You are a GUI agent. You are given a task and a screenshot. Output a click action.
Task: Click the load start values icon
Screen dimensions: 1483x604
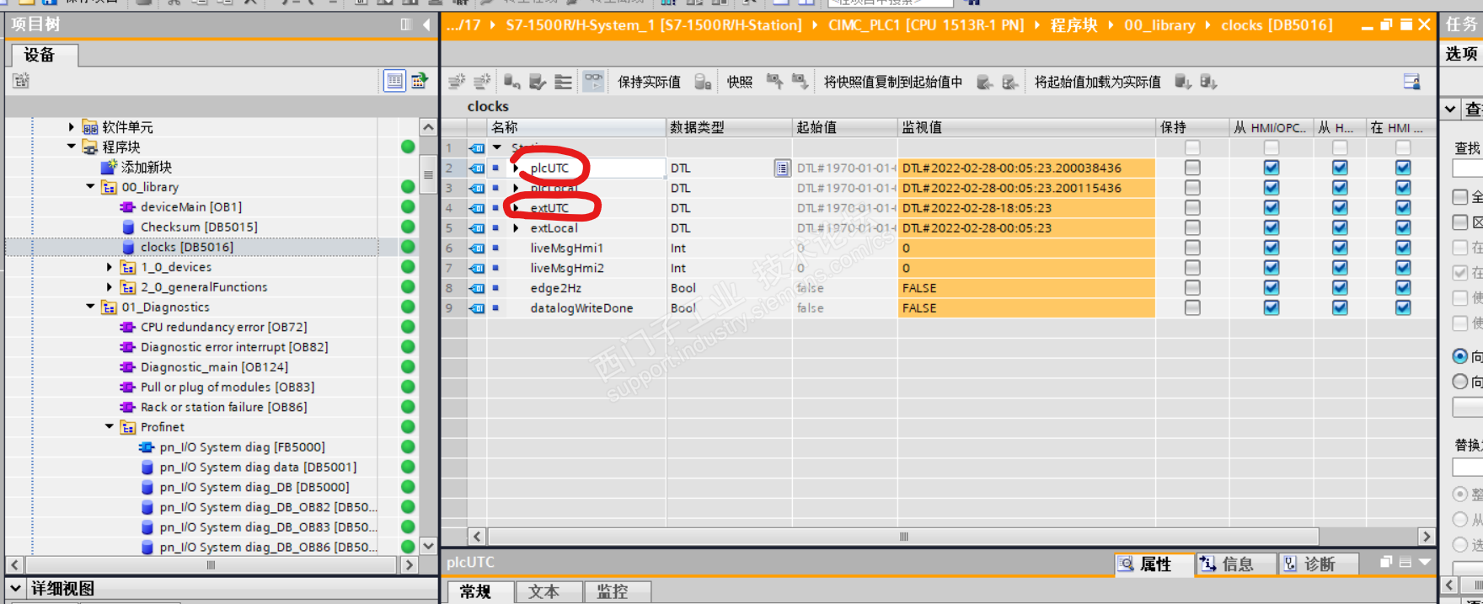click(x=1183, y=82)
